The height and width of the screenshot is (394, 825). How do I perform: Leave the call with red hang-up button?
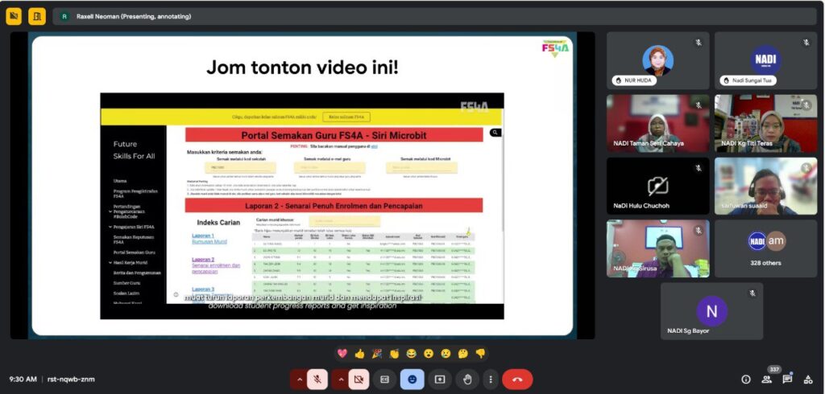517,379
